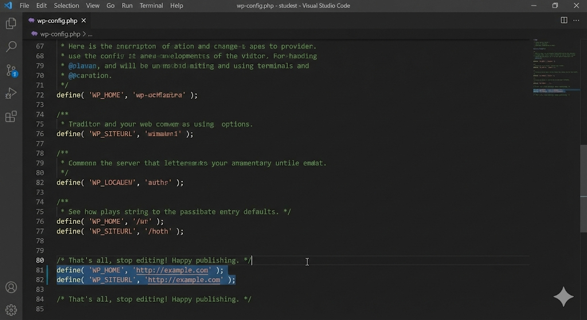Open the Help menu
The width and height of the screenshot is (587, 320).
pos(177,6)
